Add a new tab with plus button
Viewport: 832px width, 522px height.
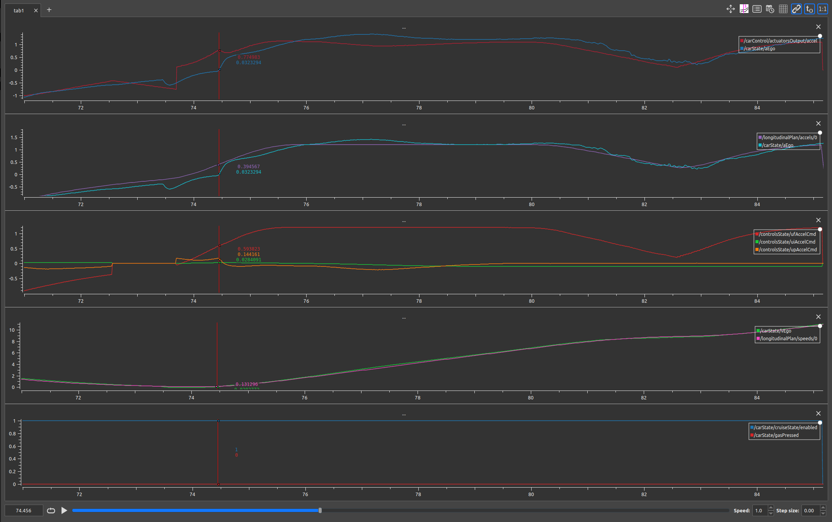pyautogui.click(x=49, y=10)
